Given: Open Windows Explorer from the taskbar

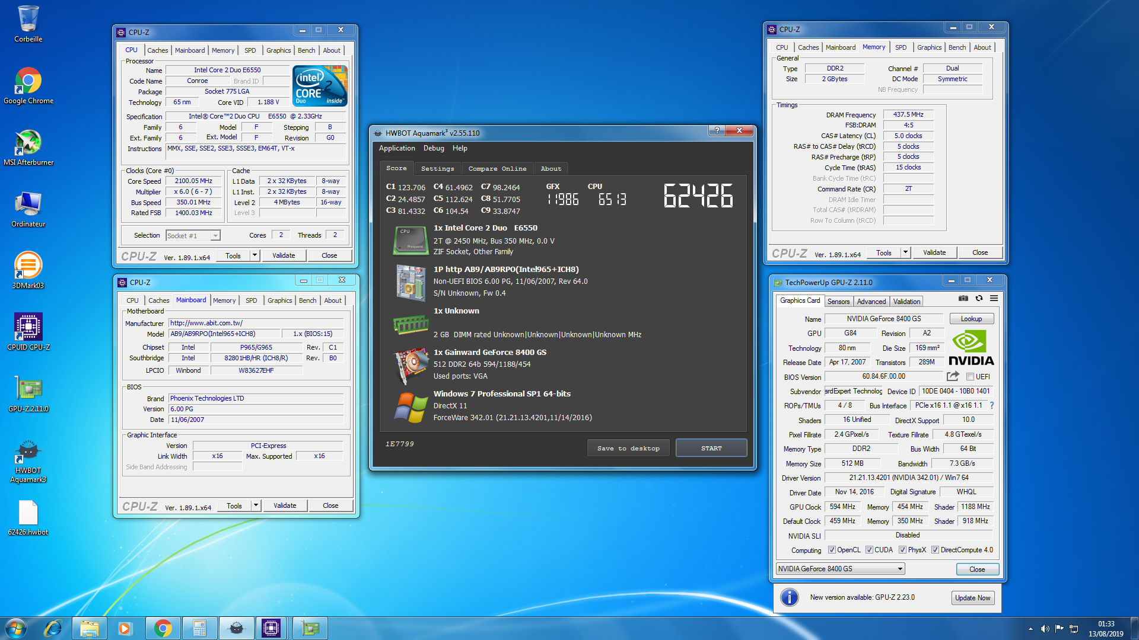Looking at the screenshot, I should tap(90, 628).
